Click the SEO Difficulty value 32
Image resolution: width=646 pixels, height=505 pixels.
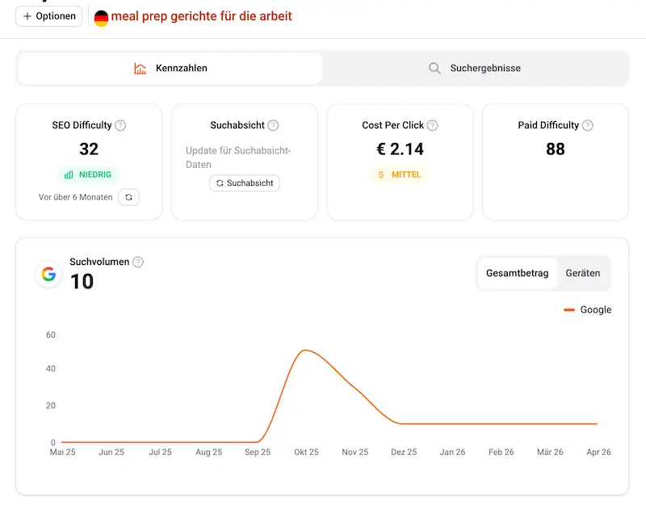pos(89,149)
